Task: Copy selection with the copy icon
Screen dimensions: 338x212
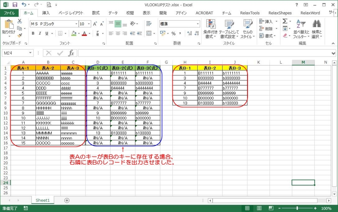Action: [19, 28]
